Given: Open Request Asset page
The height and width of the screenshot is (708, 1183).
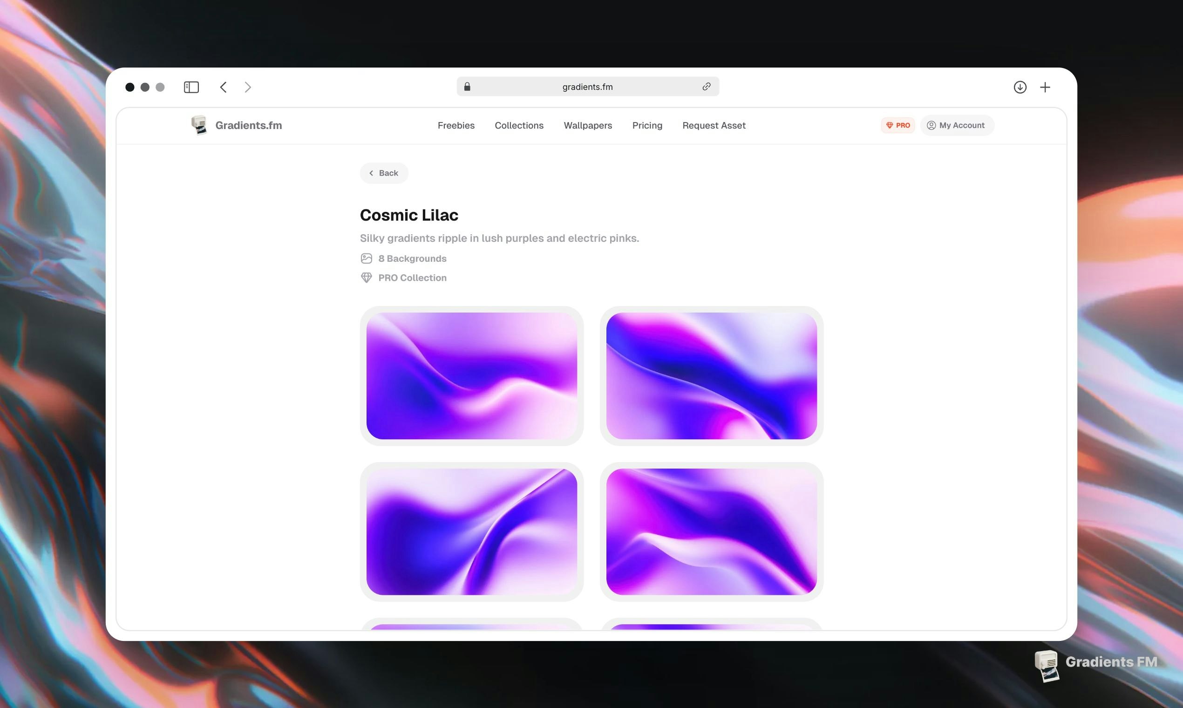Looking at the screenshot, I should 714,125.
